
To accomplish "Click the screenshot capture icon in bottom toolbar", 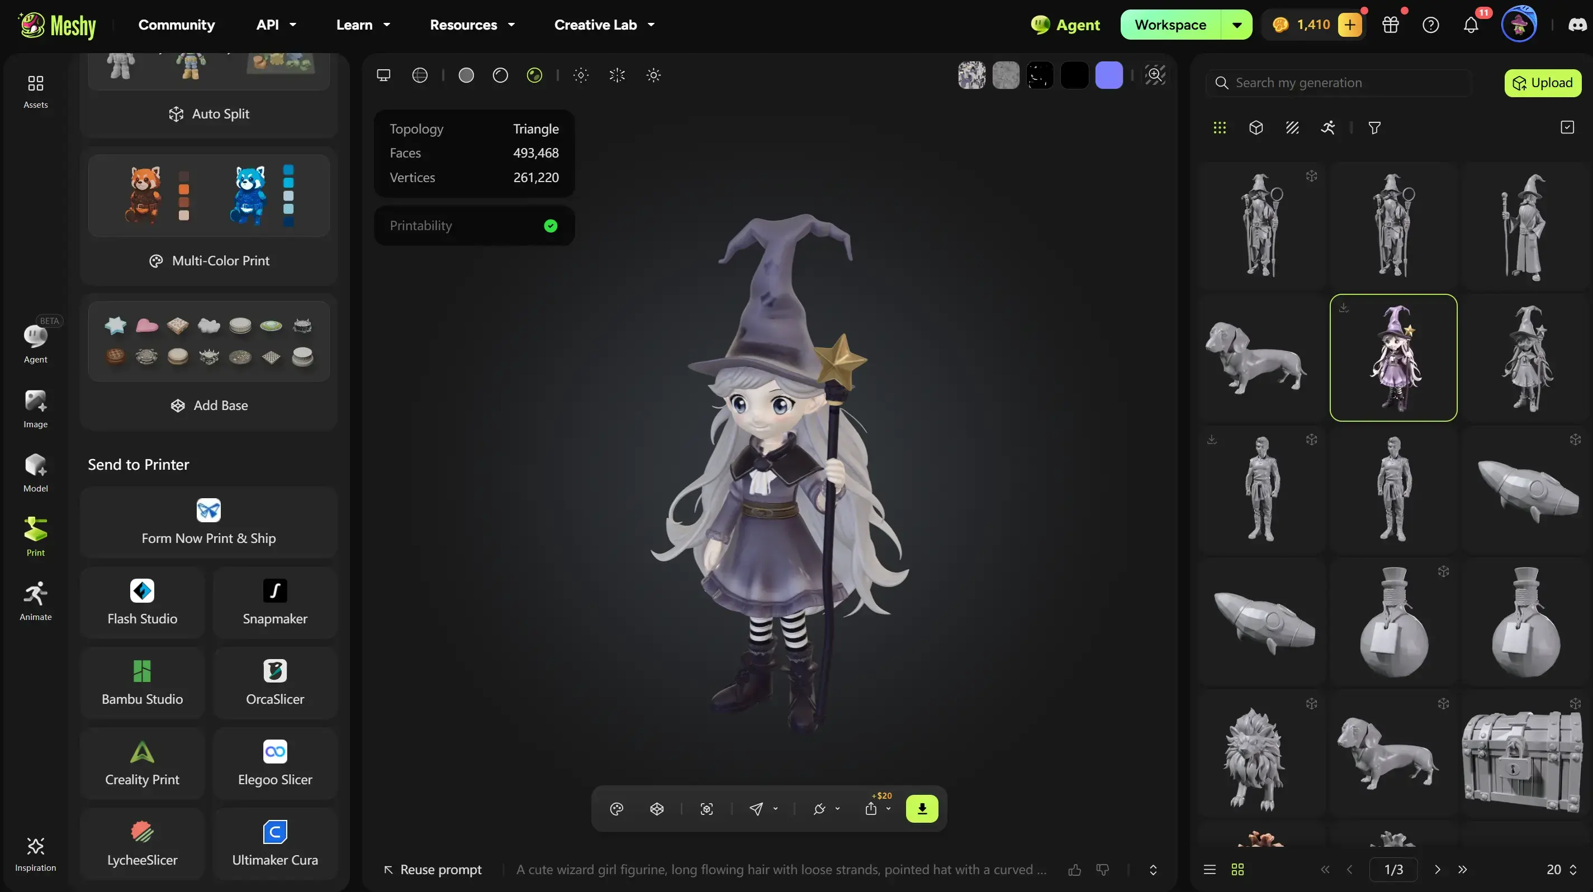I will 707,809.
